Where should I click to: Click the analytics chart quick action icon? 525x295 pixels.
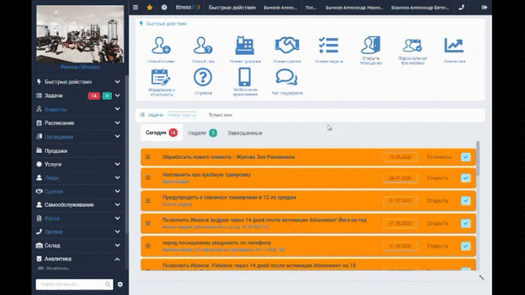(x=454, y=45)
